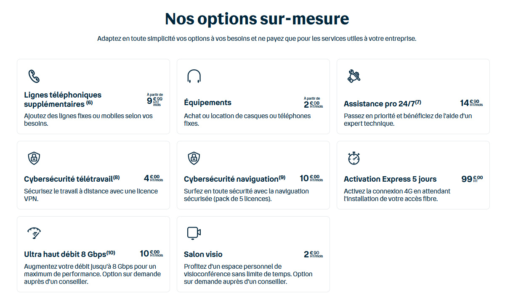Click the stopwatch Activation Express icon
This screenshot has height=307, width=505.
coord(353,158)
